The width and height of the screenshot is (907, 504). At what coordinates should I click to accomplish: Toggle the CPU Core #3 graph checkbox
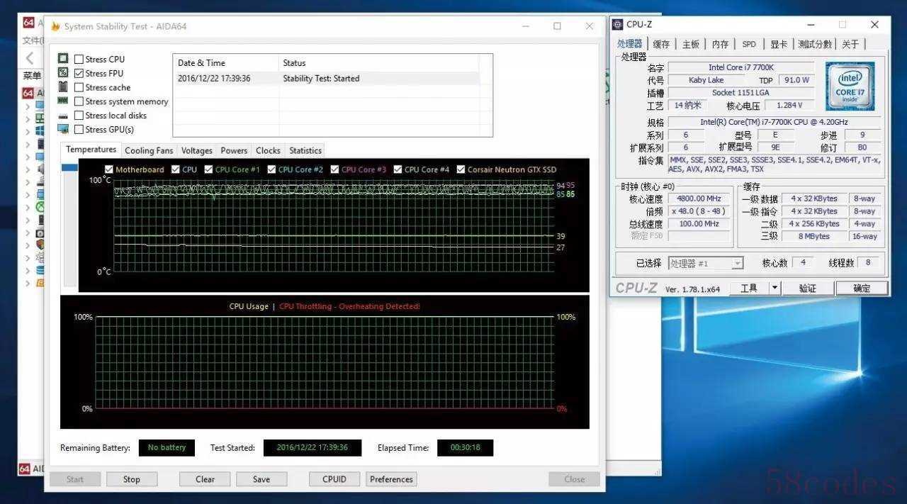tap(334, 169)
